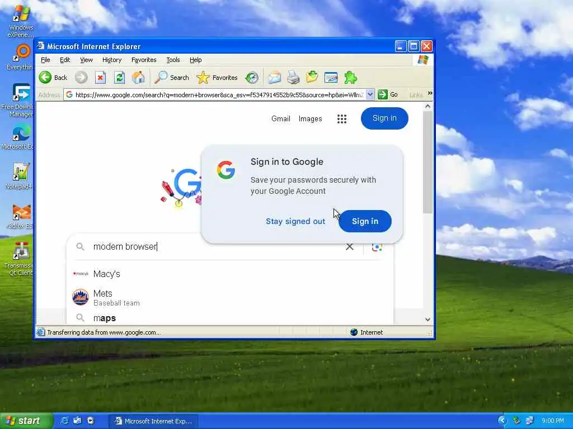Click the Show Desktop quick launch icon

pos(77,421)
